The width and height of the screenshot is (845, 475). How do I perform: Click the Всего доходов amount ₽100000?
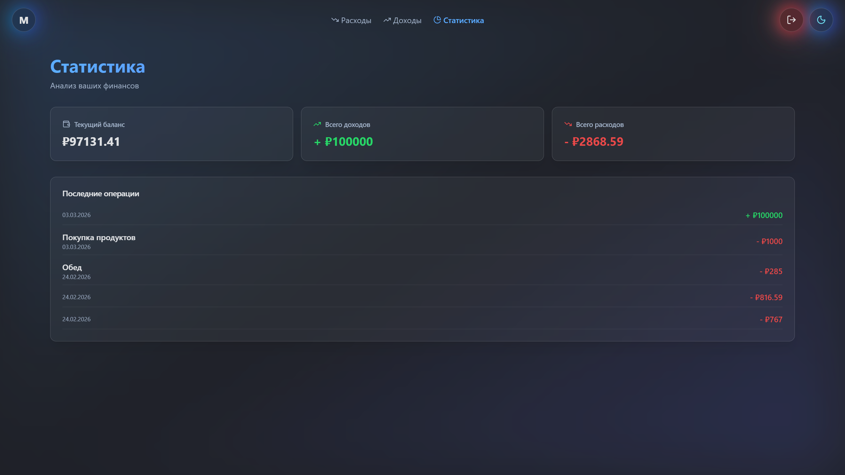(349, 142)
